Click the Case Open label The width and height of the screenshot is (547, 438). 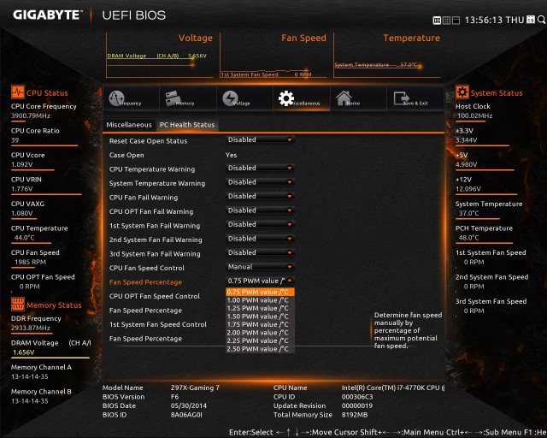click(x=126, y=155)
